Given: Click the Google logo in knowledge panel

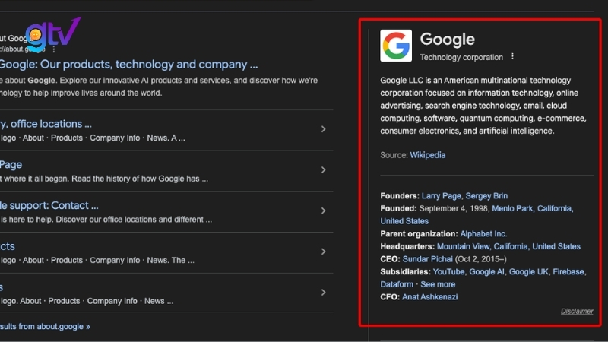Looking at the screenshot, I should tap(396, 46).
